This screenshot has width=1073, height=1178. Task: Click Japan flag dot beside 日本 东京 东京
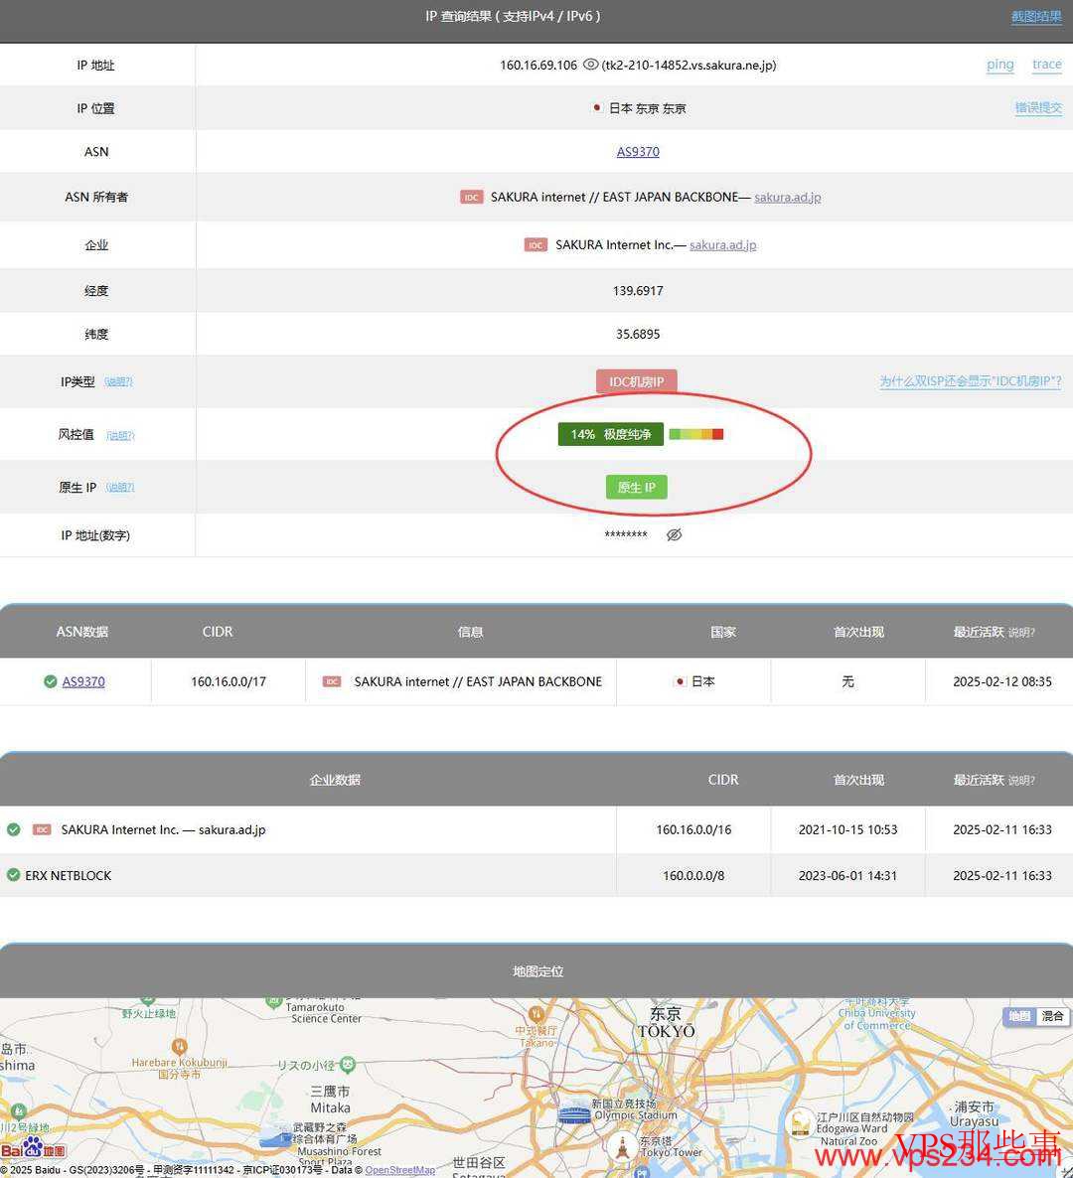(597, 107)
